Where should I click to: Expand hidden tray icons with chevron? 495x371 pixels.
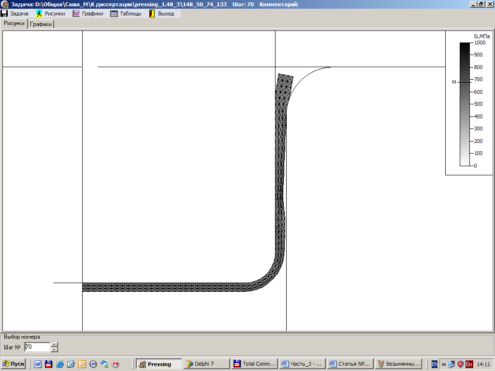[443, 364]
